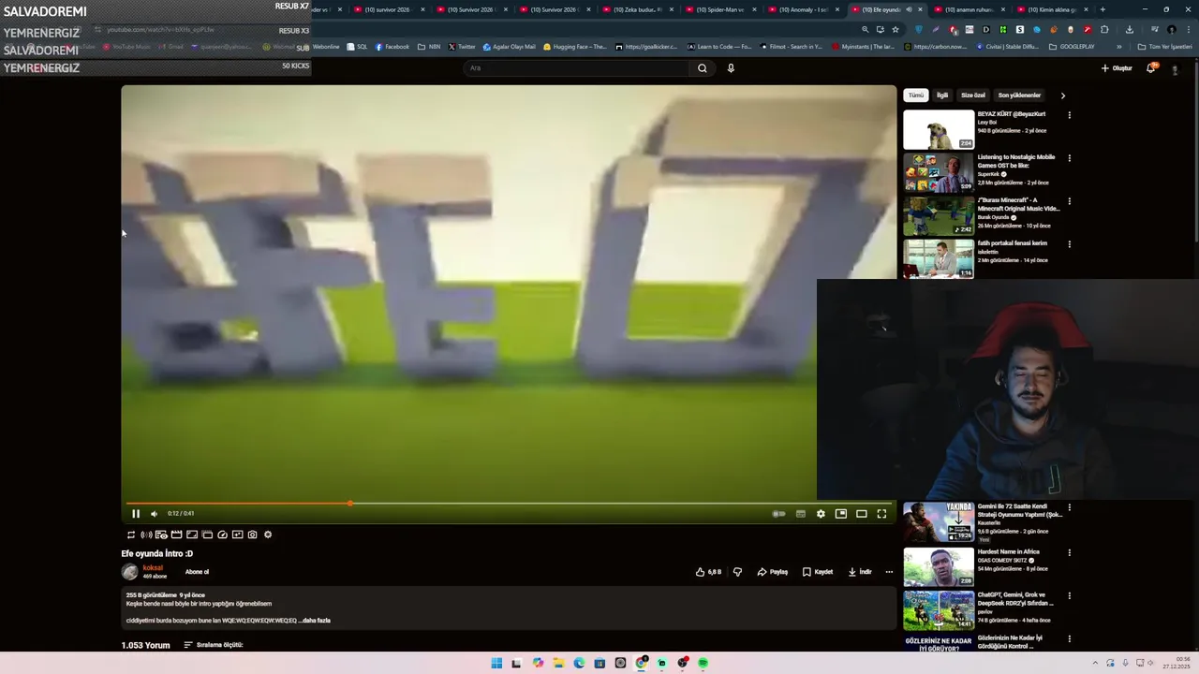Open the Facebook bookmark
The height and width of the screenshot is (674, 1199).
[392, 47]
